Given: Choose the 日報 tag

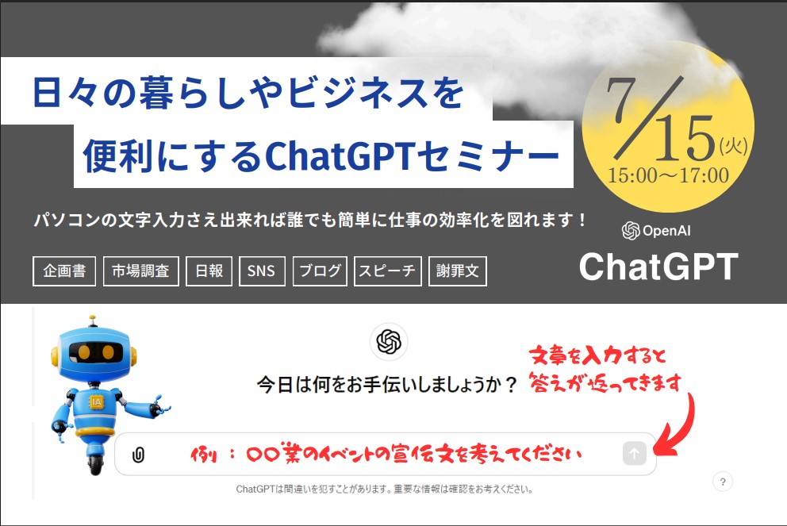Looking at the screenshot, I should click(209, 271).
